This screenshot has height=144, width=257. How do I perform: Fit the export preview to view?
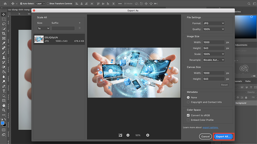pyautogui.click(x=120, y=135)
